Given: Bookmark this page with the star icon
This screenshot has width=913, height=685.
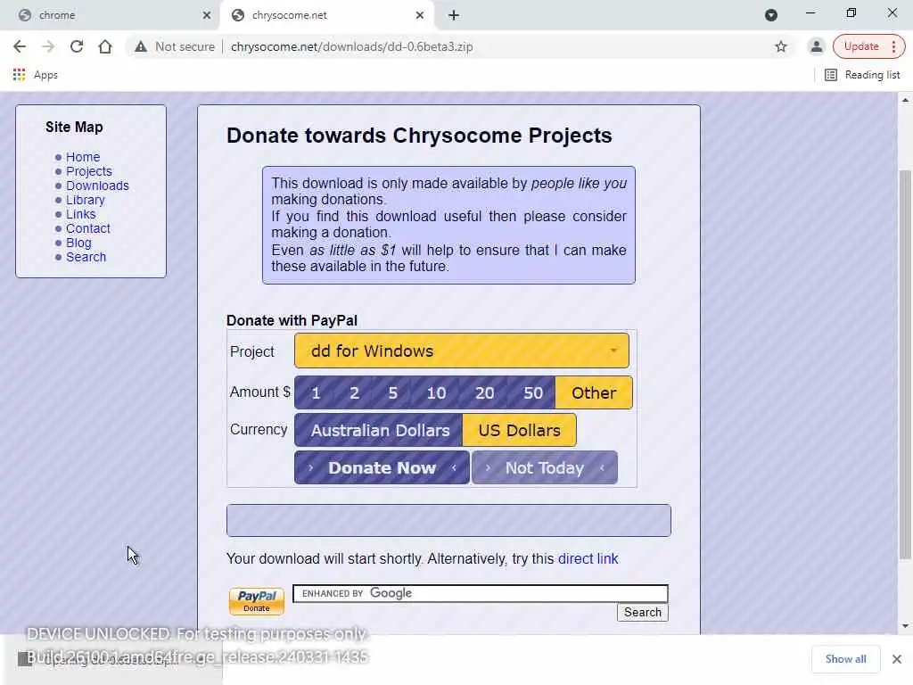Looking at the screenshot, I should point(781,46).
